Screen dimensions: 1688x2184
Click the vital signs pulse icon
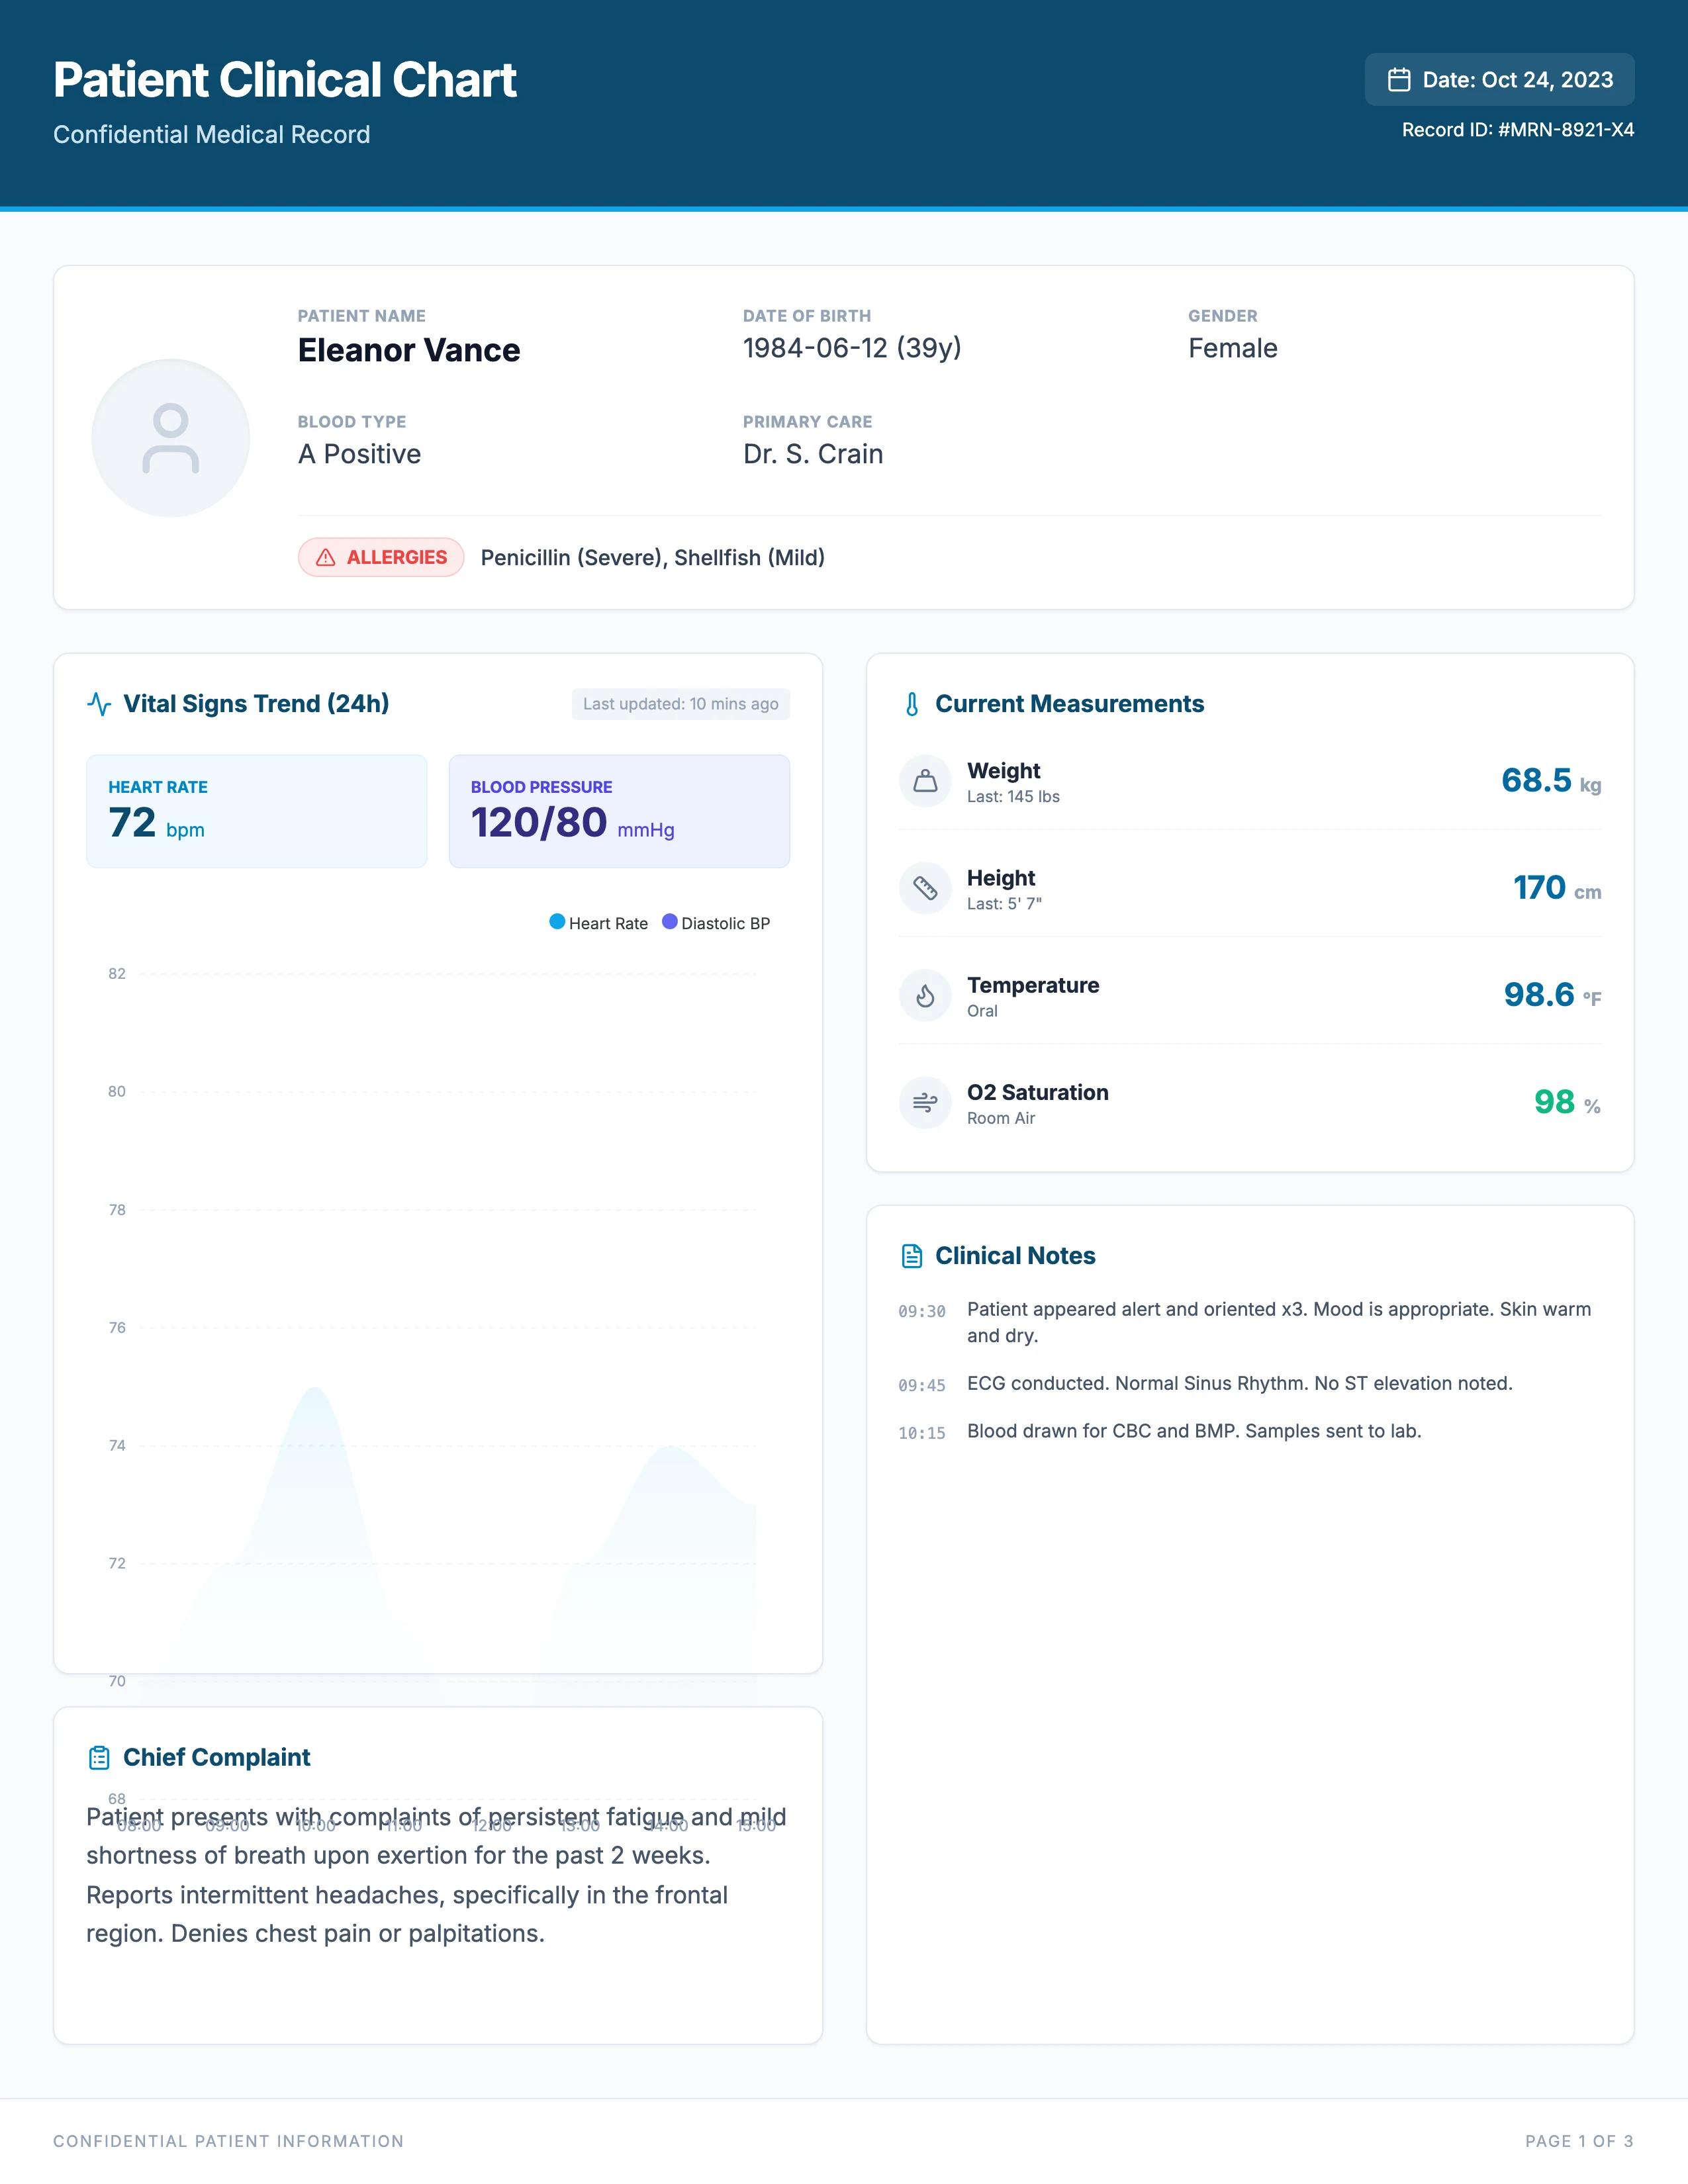[x=99, y=704]
